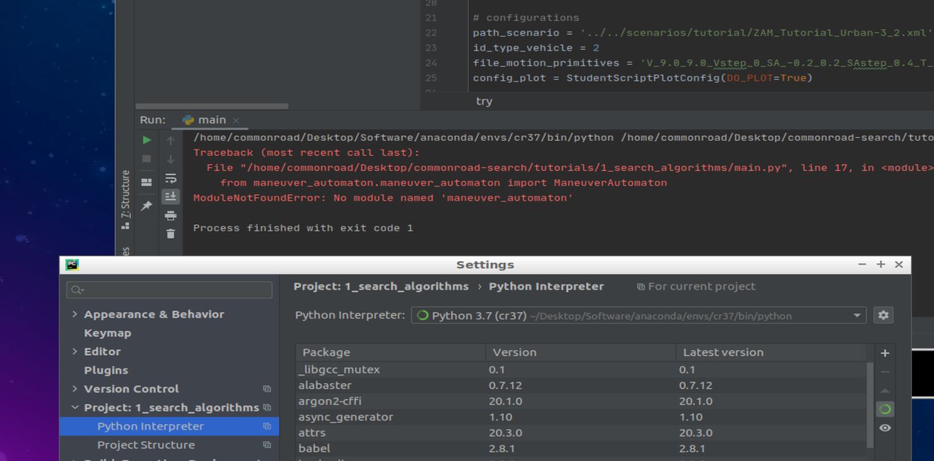
Task: Toggle soft-wrap in the Run console
Action: [170, 178]
